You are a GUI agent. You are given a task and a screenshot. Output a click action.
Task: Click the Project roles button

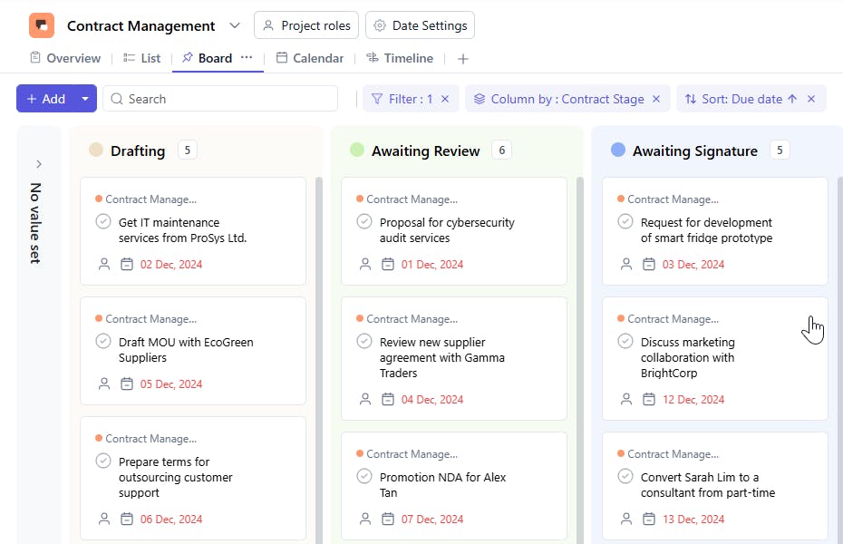(306, 25)
